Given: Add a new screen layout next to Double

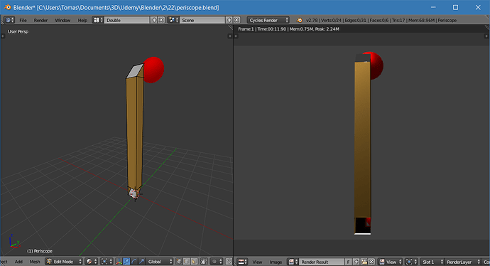Looking at the screenshot, I should coord(154,20).
